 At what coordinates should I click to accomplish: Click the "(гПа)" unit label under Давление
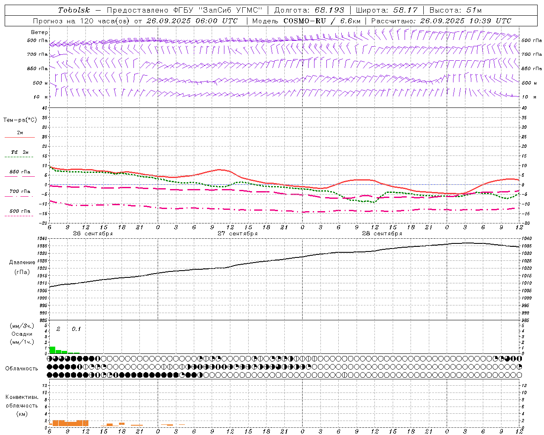pyautogui.click(x=22, y=272)
